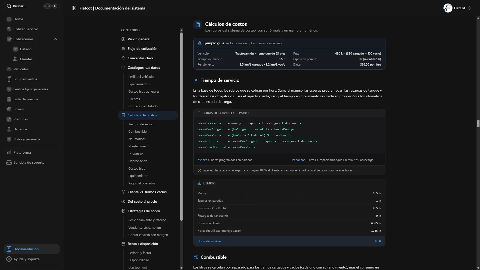Click the Horas de servicio result row

tap(289, 241)
